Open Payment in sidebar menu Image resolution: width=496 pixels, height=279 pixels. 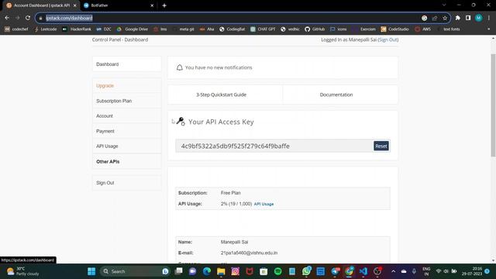tap(127, 131)
